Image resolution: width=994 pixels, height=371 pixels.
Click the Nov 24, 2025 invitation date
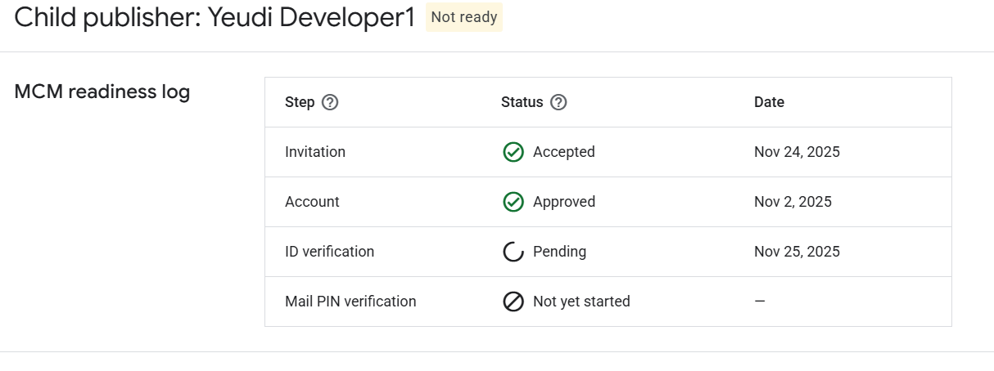coord(797,152)
